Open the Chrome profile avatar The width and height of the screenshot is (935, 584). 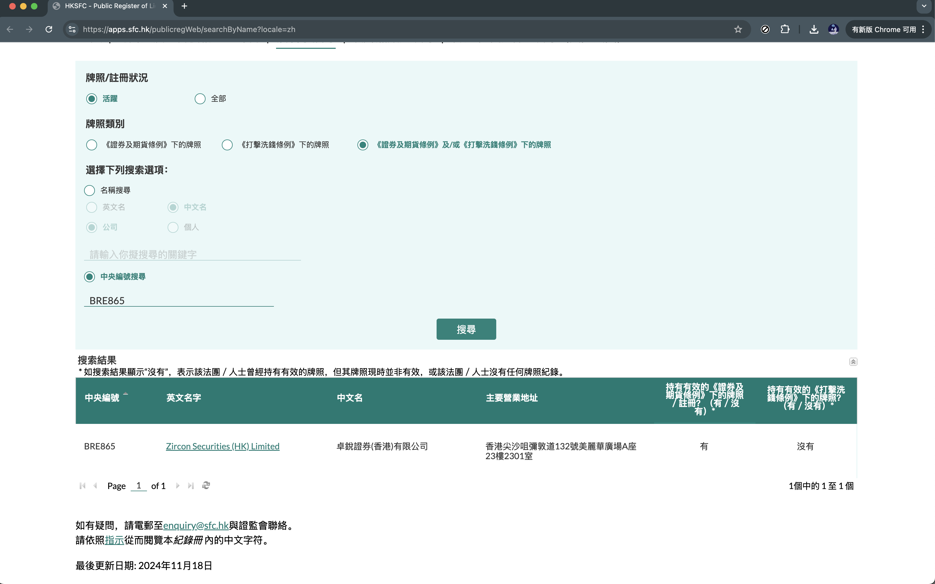coord(833,29)
